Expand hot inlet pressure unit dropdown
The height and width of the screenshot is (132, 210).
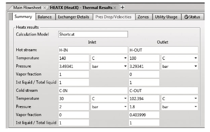click(125, 66)
